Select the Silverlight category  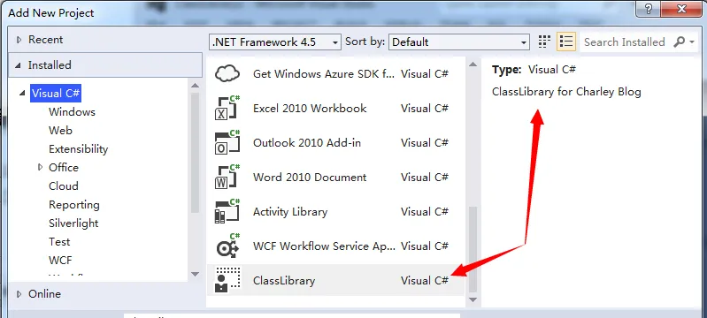point(73,223)
